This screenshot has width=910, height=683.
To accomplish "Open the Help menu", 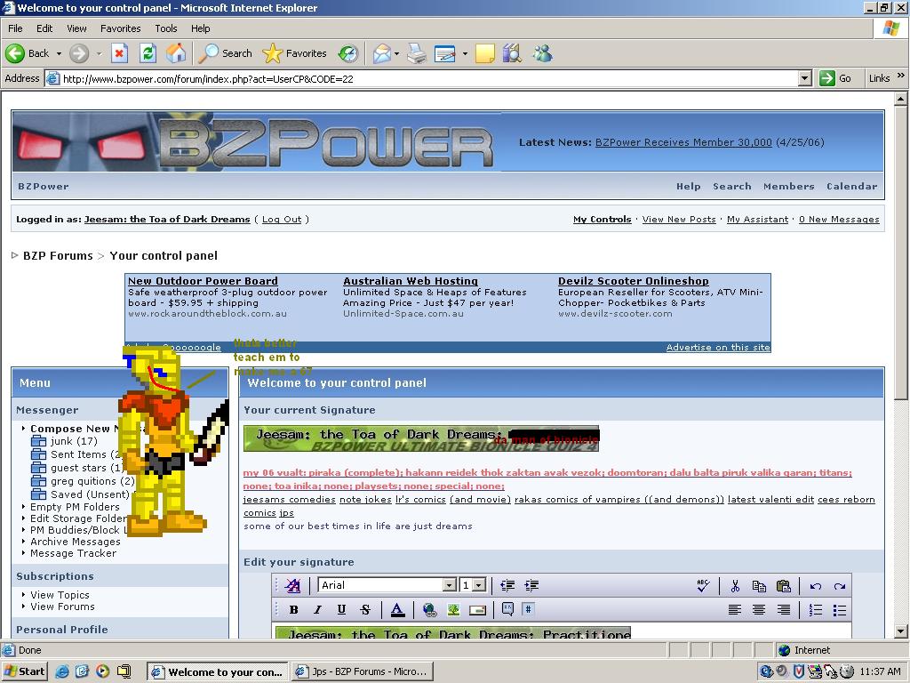I will (x=200, y=28).
